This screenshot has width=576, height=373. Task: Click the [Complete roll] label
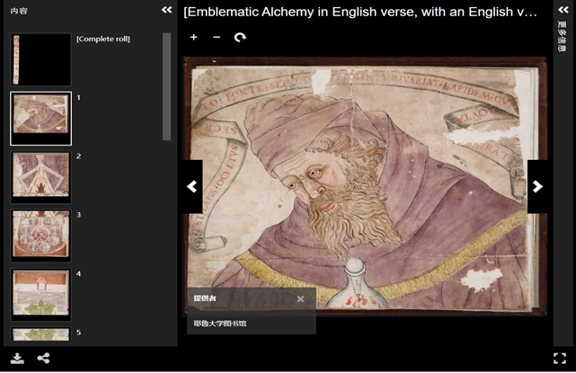coord(102,39)
